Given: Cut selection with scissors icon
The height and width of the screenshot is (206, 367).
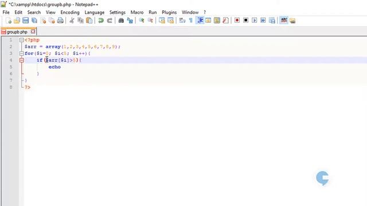Looking at the screenshot, I should [72, 21].
